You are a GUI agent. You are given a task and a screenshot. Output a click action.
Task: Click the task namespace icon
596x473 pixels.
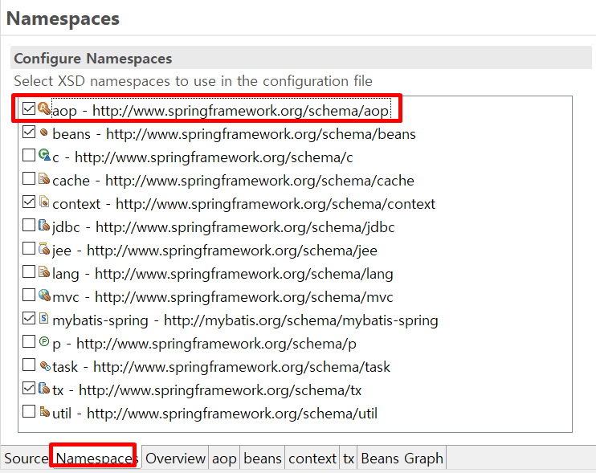[x=45, y=366]
